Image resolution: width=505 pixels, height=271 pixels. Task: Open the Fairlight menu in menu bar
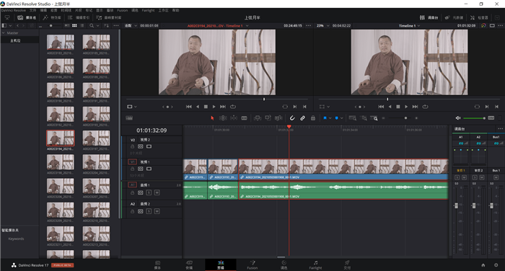pyautogui.click(x=149, y=10)
